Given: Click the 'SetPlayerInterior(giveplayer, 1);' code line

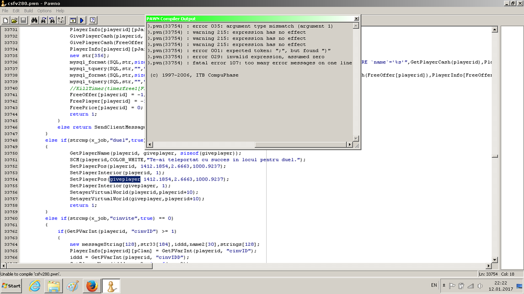Looking at the screenshot, I should pyautogui.click(x=120, y=186).
